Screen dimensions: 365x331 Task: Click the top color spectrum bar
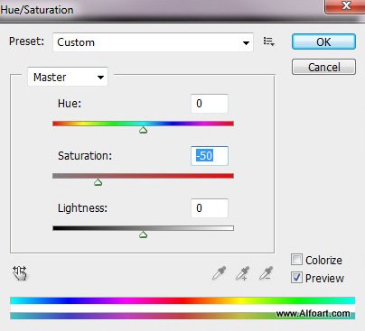182,300
